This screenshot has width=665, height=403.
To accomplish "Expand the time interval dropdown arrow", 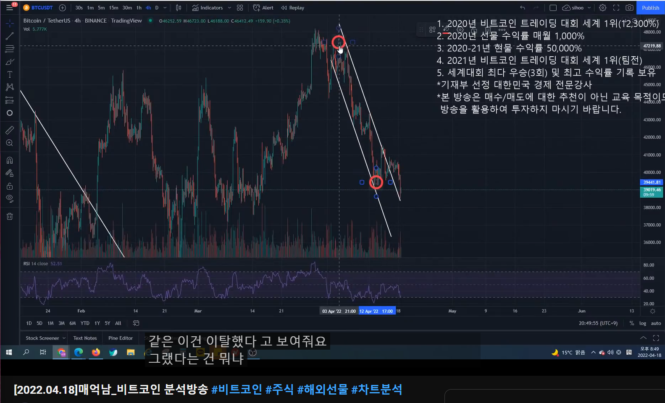I will [x=165, y=8].
